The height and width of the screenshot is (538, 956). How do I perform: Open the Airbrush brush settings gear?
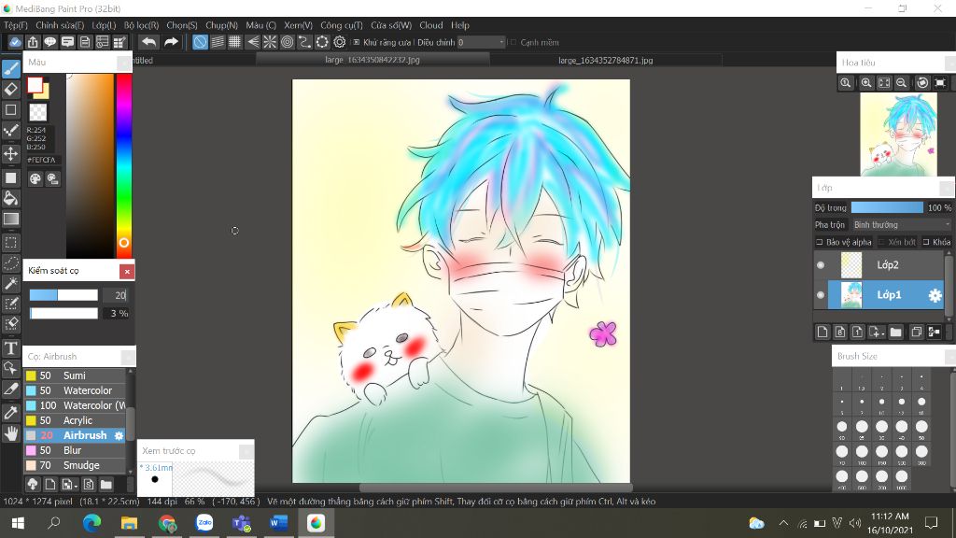(x=119, y=435)
